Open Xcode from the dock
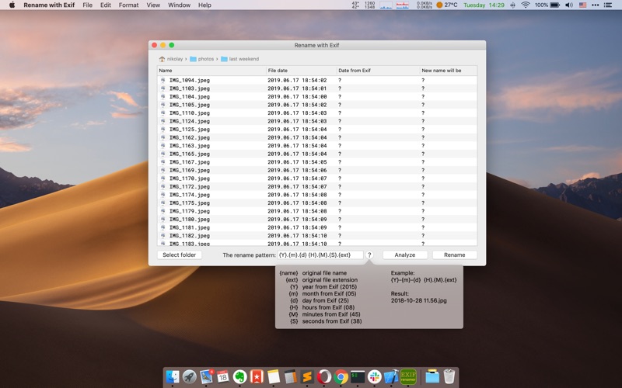Screen dimensions: 622x388 pos(391,376)
